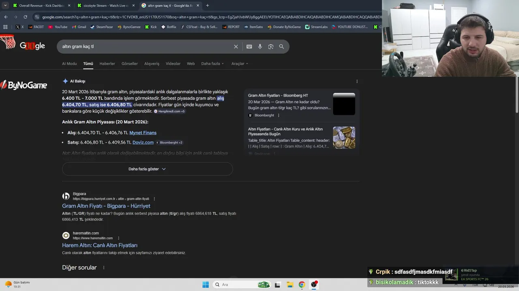519x291 pixels.
Task: Switch to AI Modu tab
Action: click(x=69, y=63)
